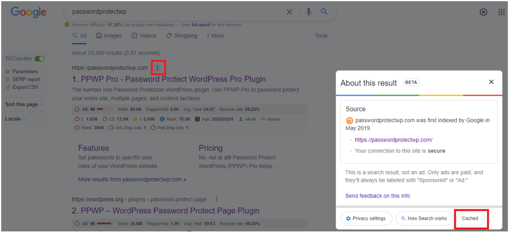
Task: Click three-dot menu beside passwordprotectwp.com URL
Action: [158, 68]
